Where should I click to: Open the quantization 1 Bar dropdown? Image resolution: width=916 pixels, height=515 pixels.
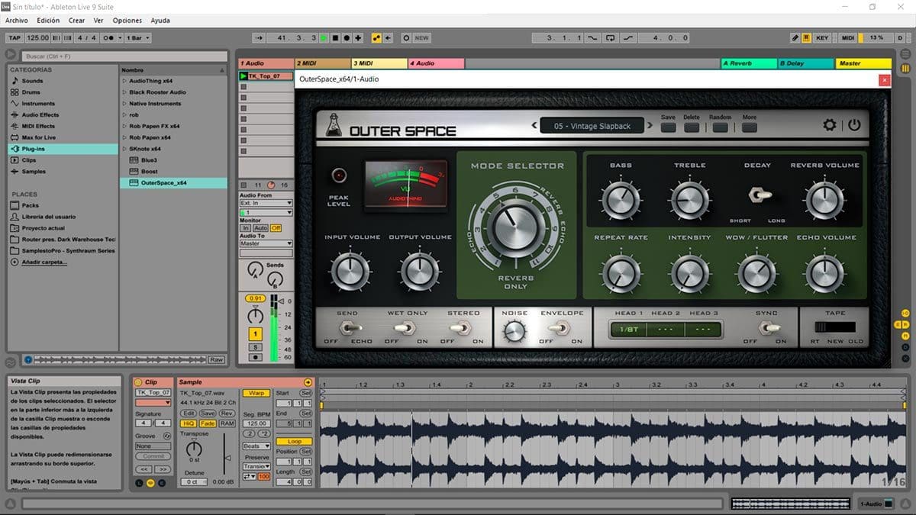pos(137,37)
